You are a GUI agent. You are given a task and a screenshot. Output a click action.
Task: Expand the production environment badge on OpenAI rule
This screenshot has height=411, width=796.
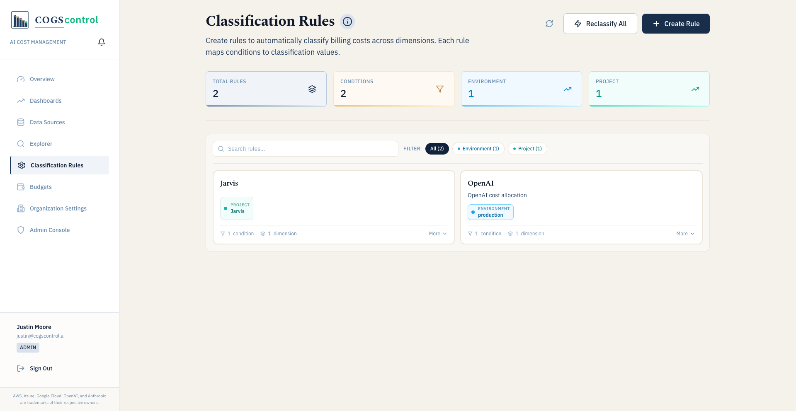tap(490, 212)
